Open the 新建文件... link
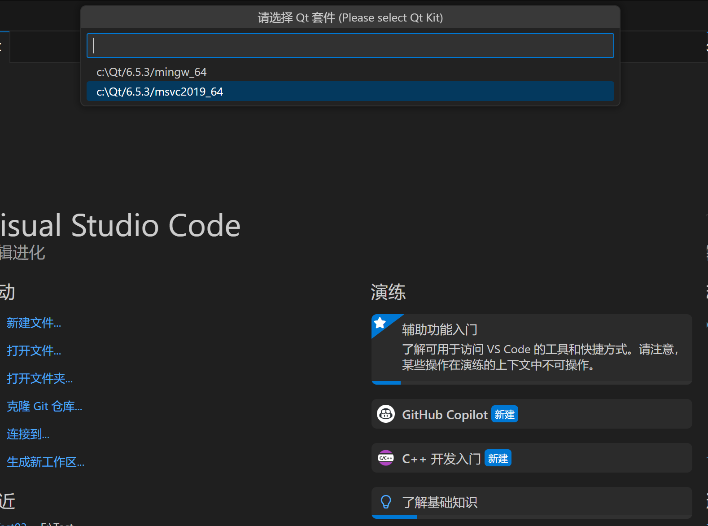Image resolution: width=708 pixels, height=526 pixels. click(34, 323)
